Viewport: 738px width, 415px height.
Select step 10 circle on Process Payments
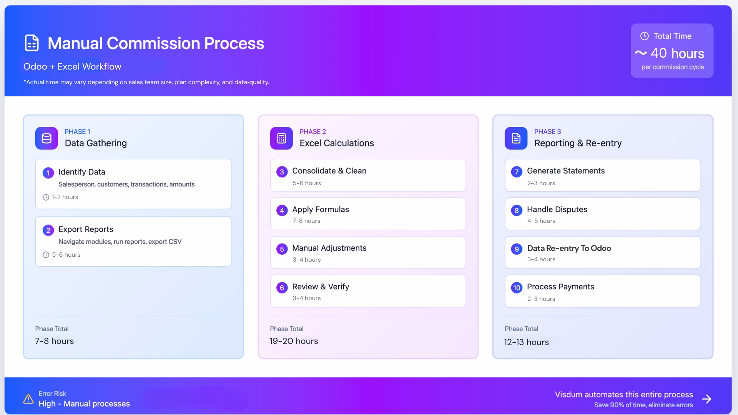(517, 288)
